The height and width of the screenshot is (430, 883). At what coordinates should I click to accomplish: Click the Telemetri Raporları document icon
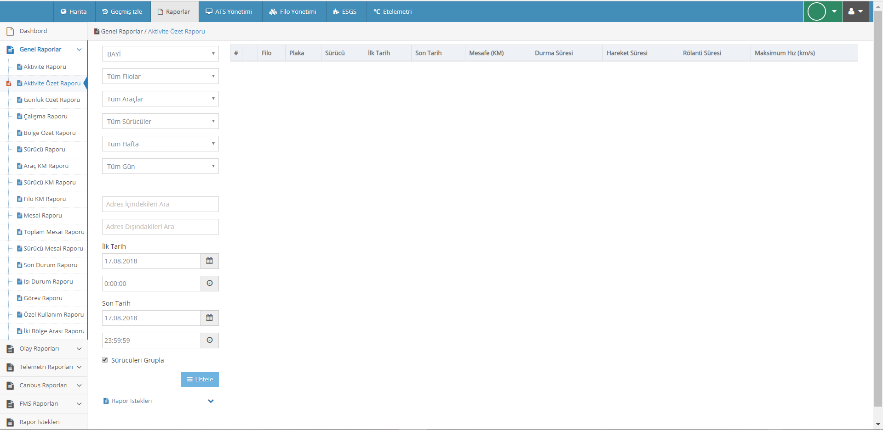tap(10, 367)
